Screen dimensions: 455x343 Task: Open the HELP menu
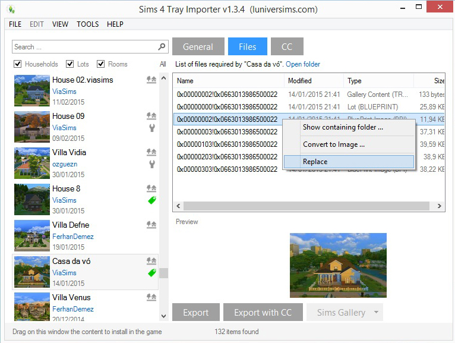tap(115, 24)
